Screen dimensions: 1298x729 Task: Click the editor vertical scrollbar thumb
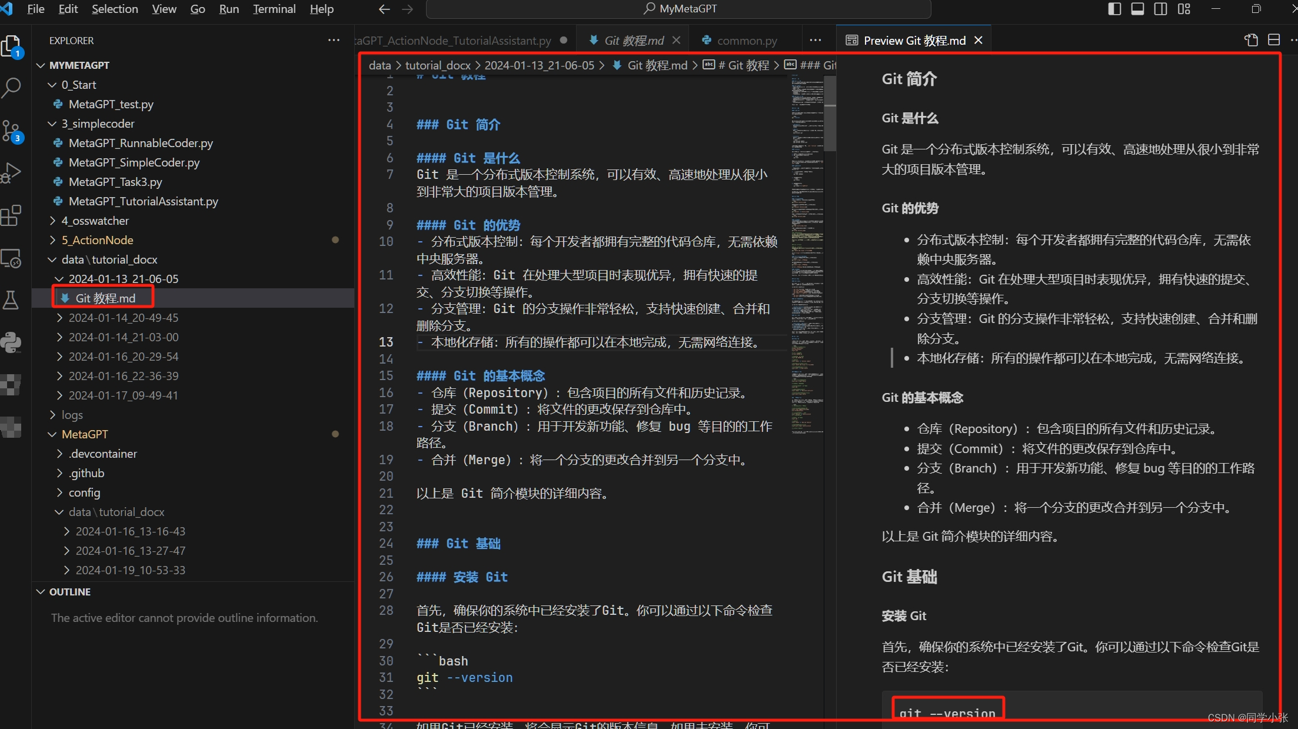tap(830, 114)
